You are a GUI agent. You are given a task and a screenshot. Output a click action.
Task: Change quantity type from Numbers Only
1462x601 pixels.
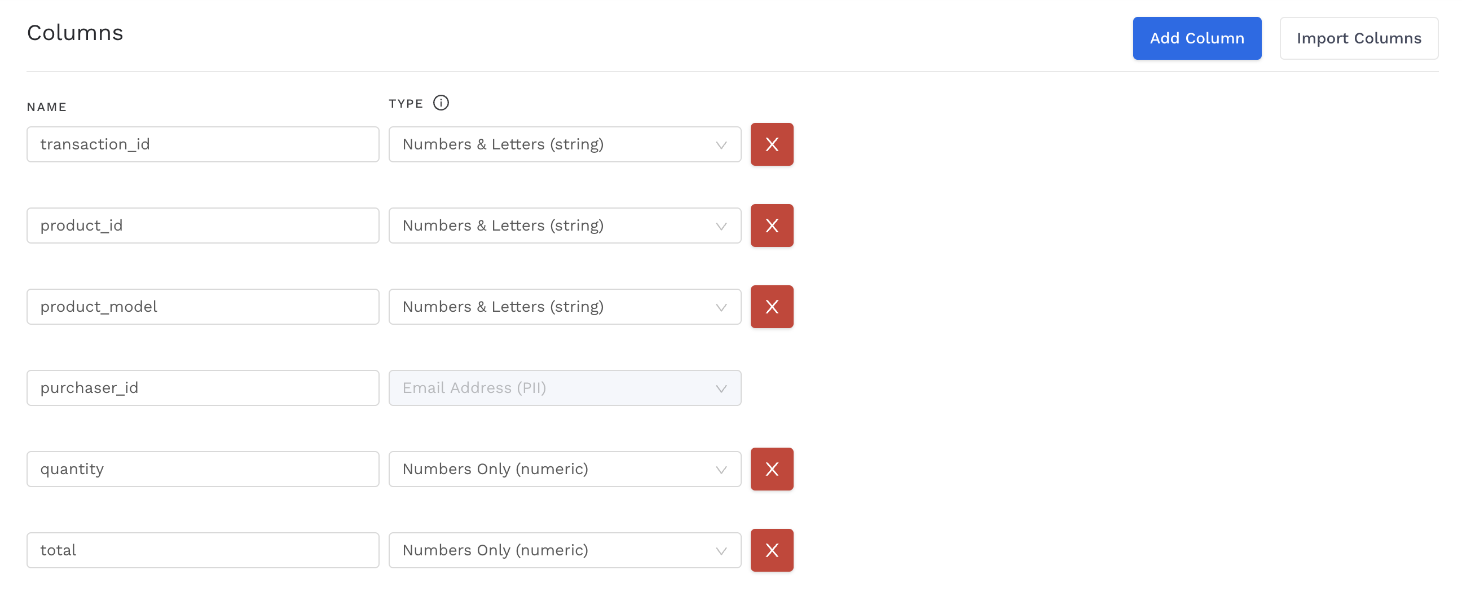pyautogui.click(x=564, y=469)
